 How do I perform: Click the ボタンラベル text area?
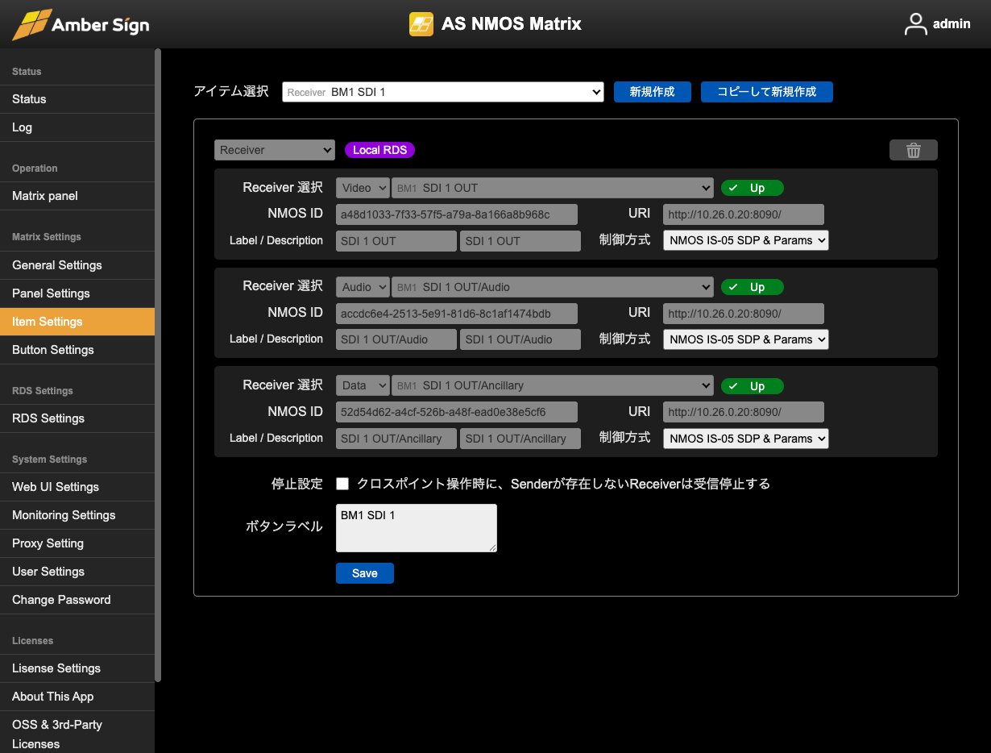coord(416,528)
